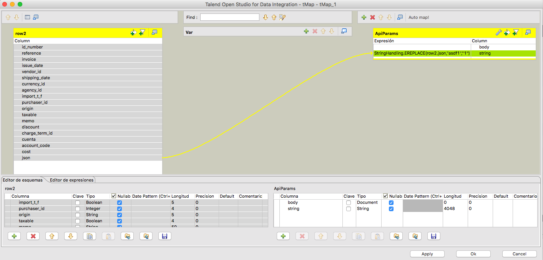Screen dimensions: 543x260
Task: Import ApiParams schema from file
Action: [x=396, y=236]
